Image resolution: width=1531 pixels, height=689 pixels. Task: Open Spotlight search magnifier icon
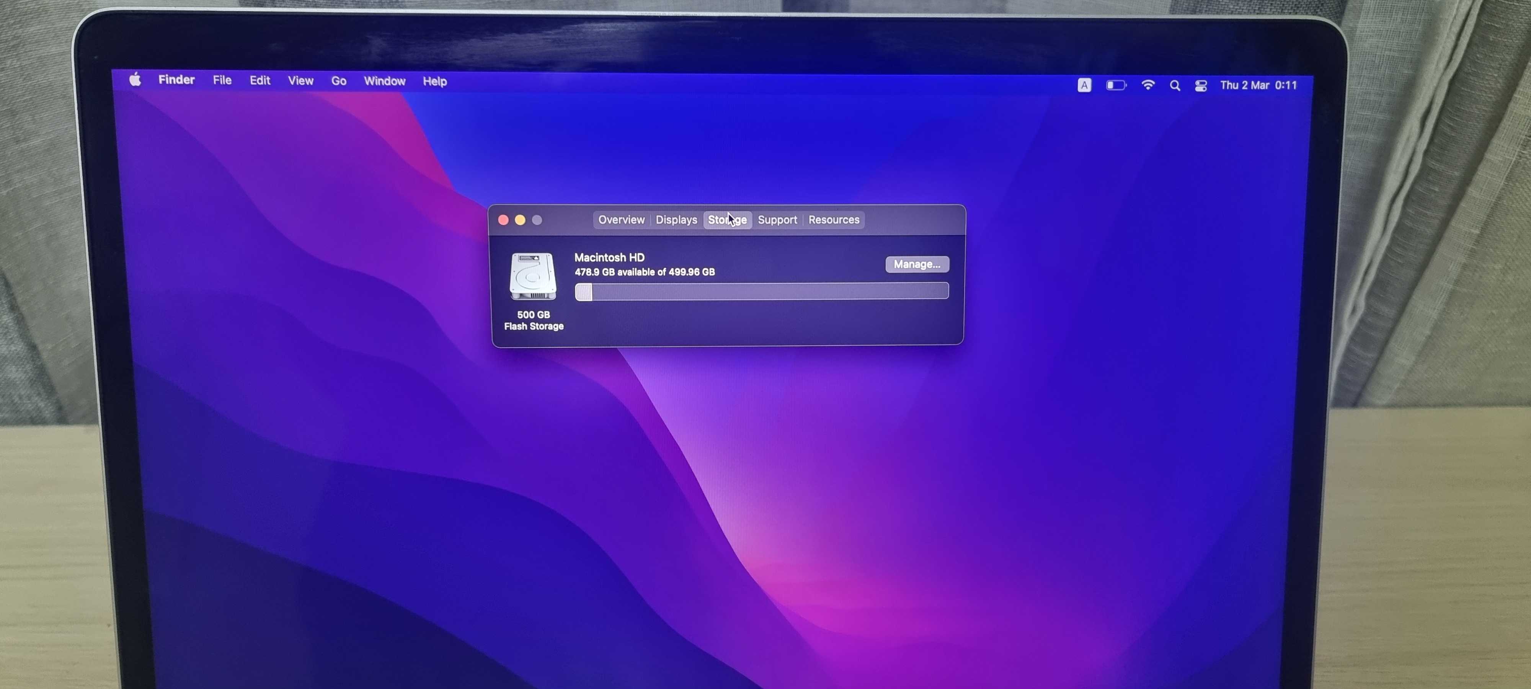pyautogui.click(x=1174, y=86)
